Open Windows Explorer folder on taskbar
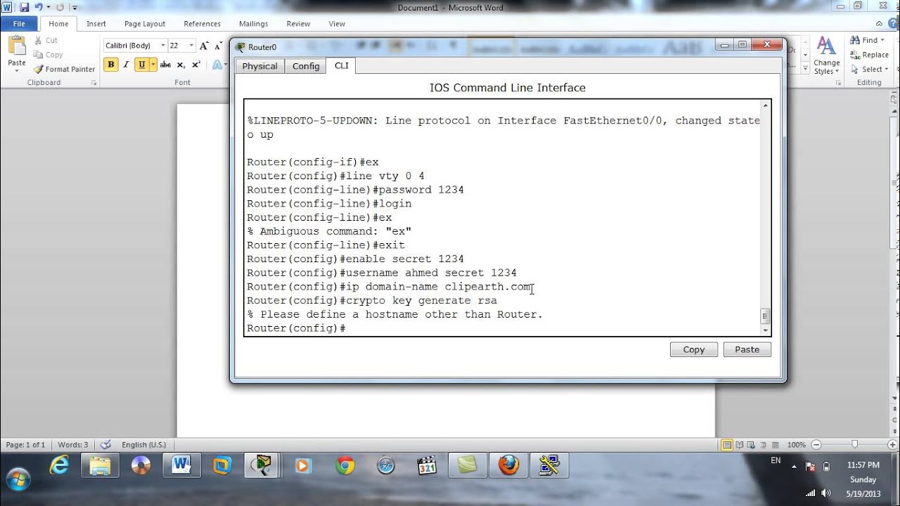This screenshot has height=506, width=900. tap(100, 466)
